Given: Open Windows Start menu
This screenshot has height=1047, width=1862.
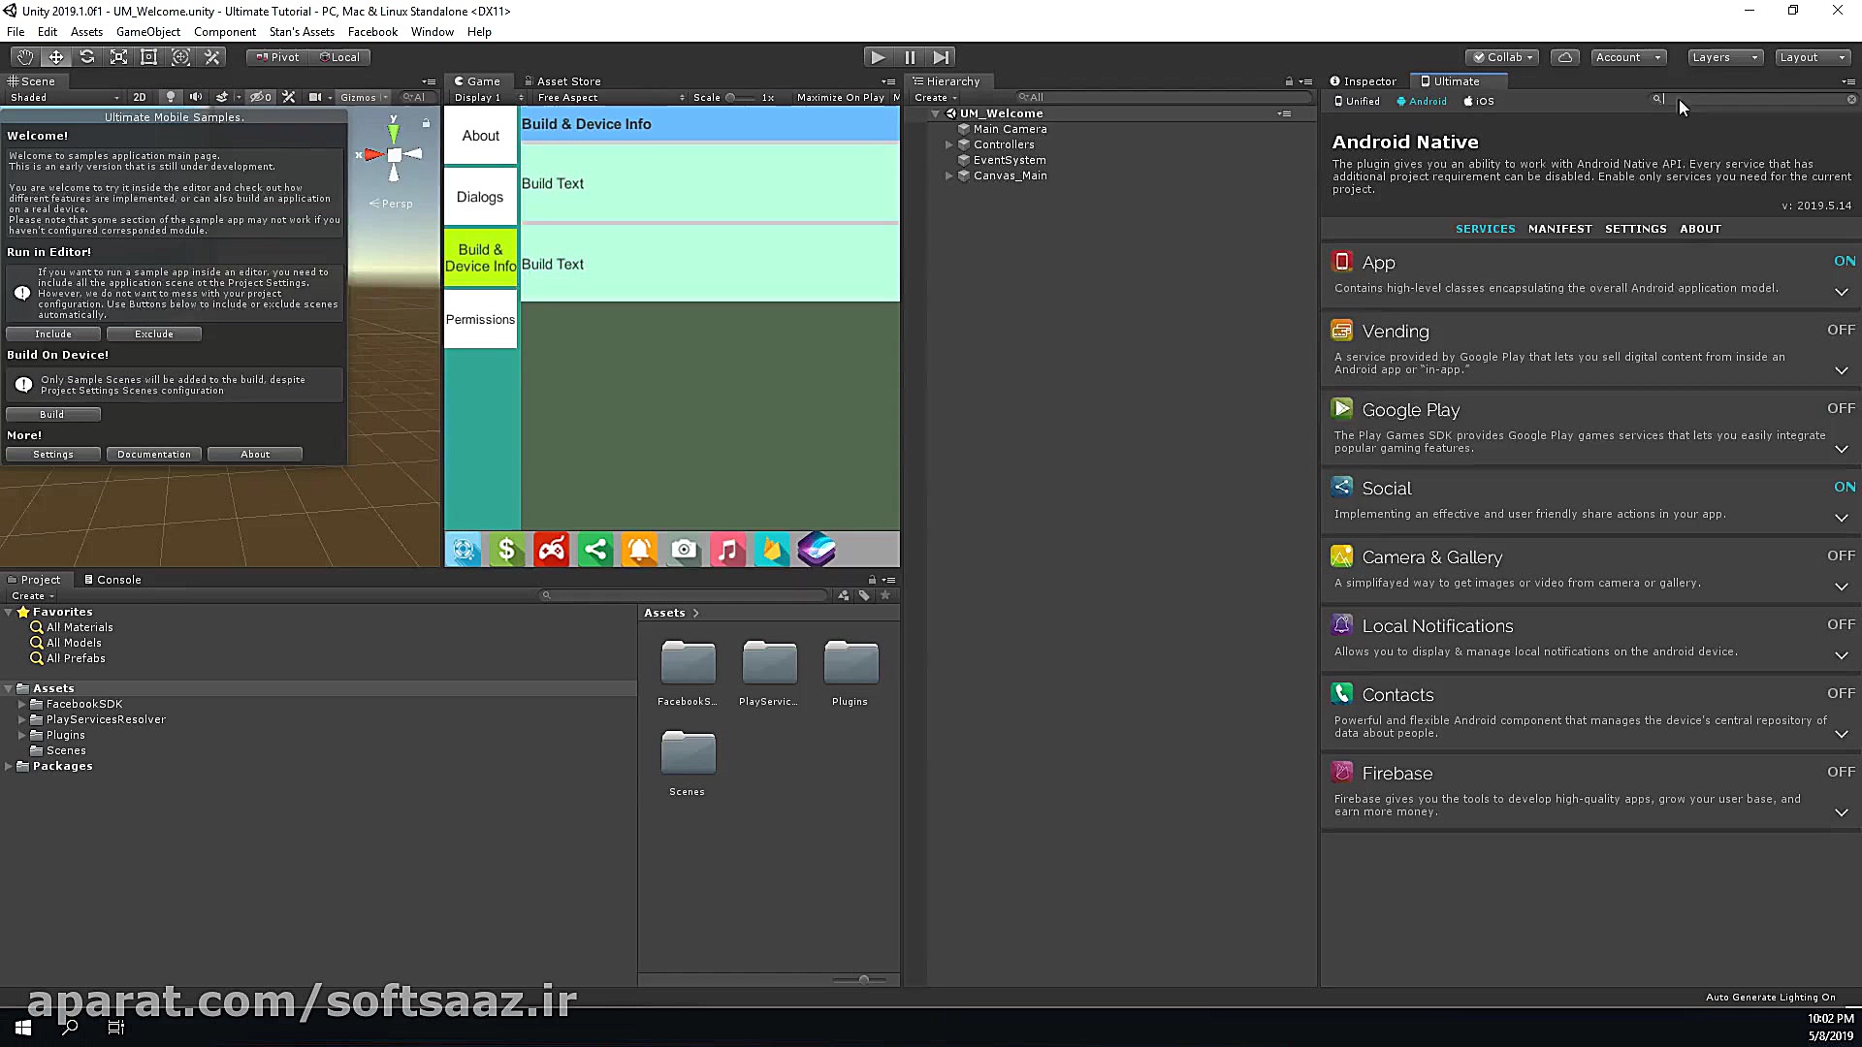Looking at the screenshot, I should tap(23, 1028).
